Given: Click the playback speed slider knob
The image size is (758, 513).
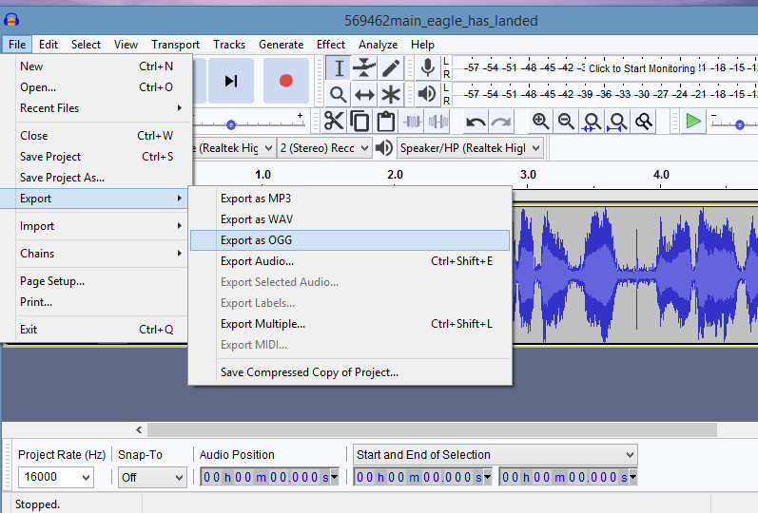Looking at the screenshot, I should pyautogui.click(x=740, y=125).
